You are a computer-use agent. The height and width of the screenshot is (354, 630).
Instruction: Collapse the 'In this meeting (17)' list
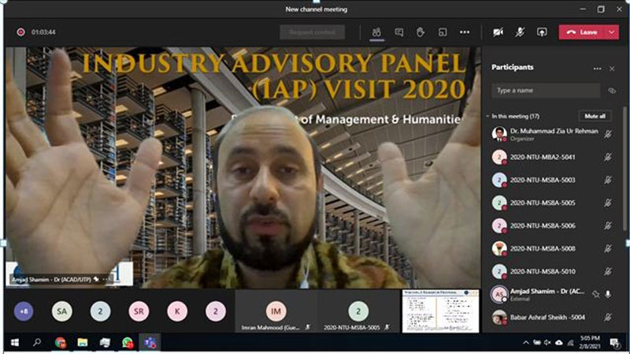pos(487,116)
